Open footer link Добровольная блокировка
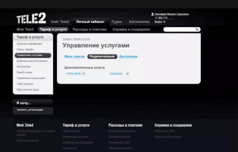This screenshot has width=238, height=152. pyautogui.click(x=78, y=142)
